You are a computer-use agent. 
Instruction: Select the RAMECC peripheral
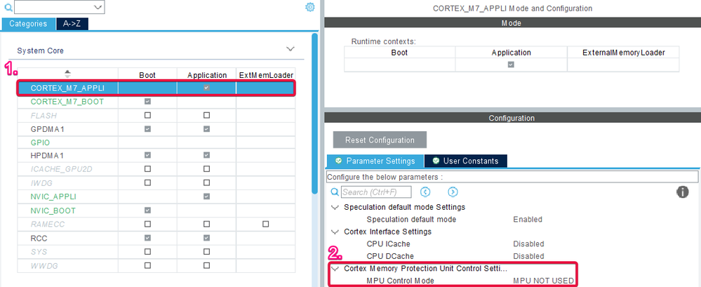click(48, 225)
